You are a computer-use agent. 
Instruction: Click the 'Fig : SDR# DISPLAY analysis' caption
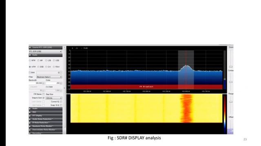134,138
